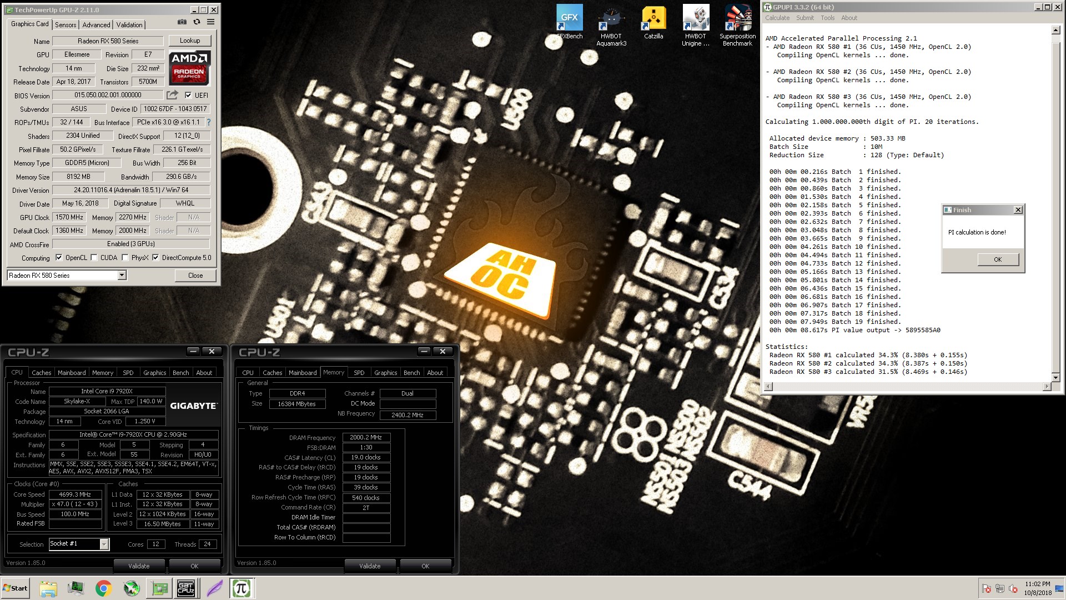Open the Tools menu in GPUPI
The height and width of the screenshot is (600, 1066).
click(x=828, y=18)
